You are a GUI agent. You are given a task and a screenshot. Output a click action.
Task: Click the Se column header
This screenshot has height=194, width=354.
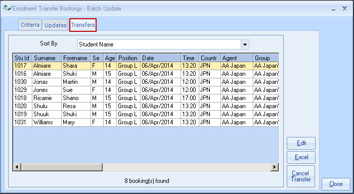97,58
